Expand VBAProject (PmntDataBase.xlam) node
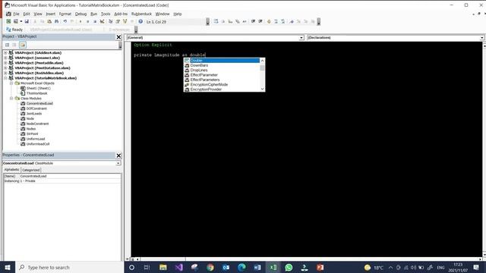The image size is (486, 273). 5,67
